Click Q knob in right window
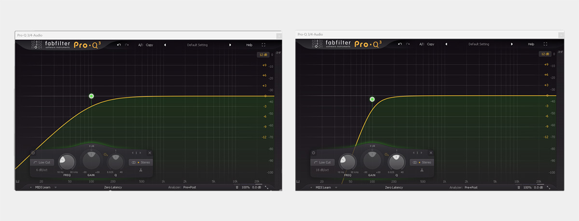579x221 pixels. pyautogui.click(x=396, y=162)
